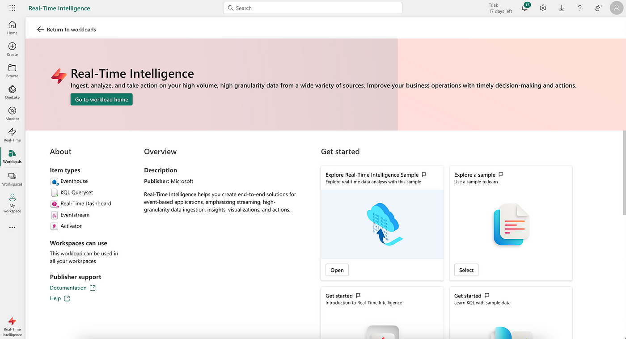Click flag icon on Introduction to Real-Time Intelligence card
Viewport: 626px width, 339px height.
click(x=358, y=296)
